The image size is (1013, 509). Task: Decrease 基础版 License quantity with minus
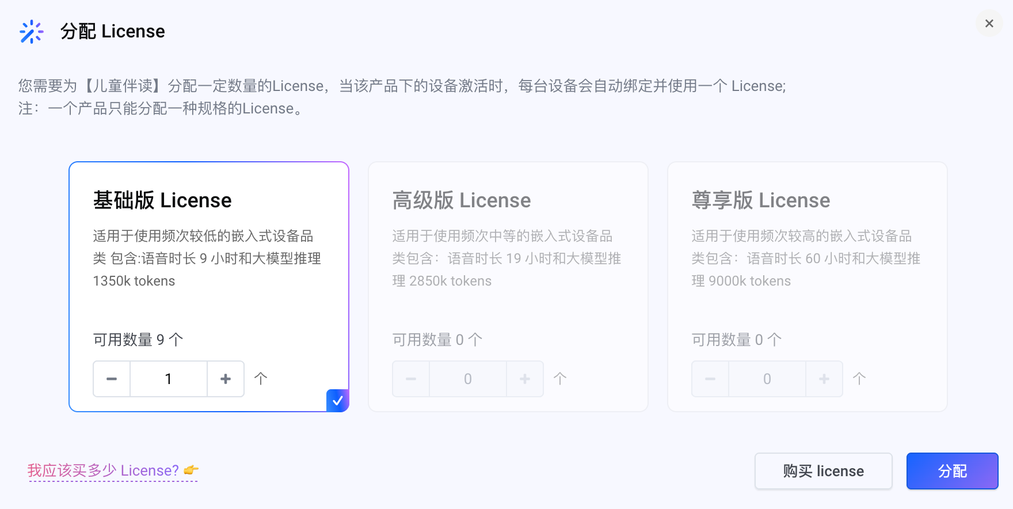[x=112, y=379]
